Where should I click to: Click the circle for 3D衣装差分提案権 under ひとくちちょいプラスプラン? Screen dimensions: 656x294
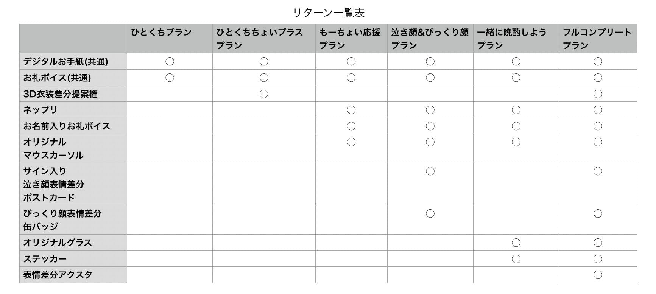click(264, 94)
